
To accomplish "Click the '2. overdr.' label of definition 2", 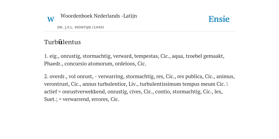I will pyautogui.click(x=55, y=76).
